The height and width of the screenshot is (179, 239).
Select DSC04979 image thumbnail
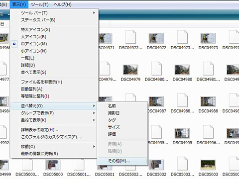point(130,70)
